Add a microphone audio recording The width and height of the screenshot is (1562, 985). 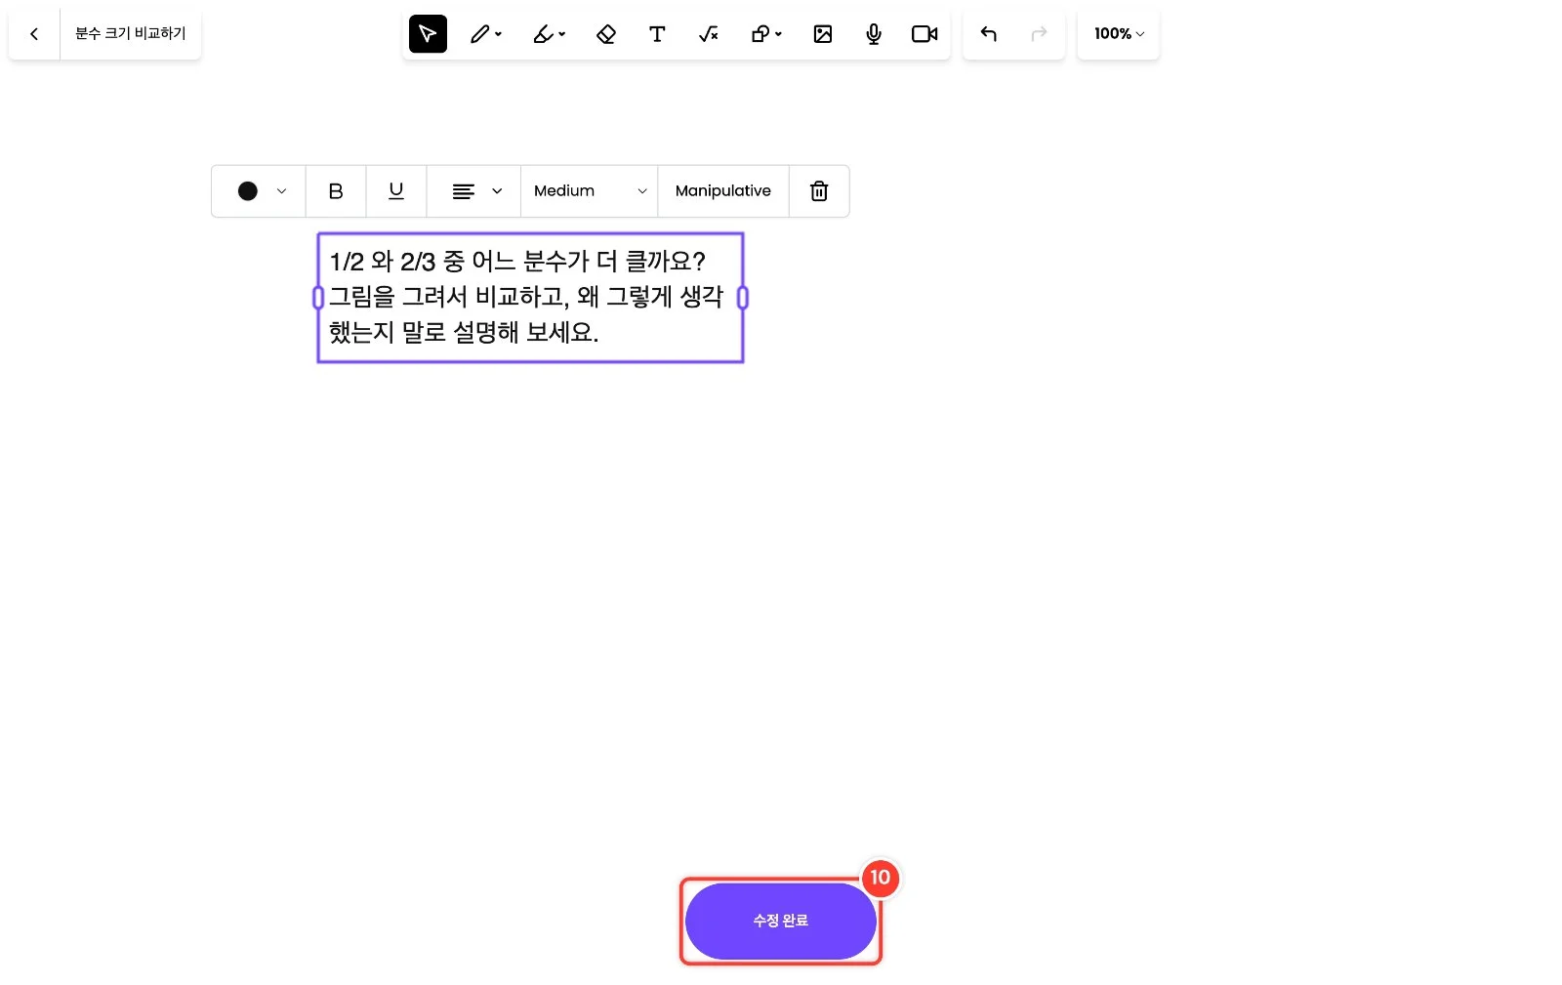coord(874,34)
